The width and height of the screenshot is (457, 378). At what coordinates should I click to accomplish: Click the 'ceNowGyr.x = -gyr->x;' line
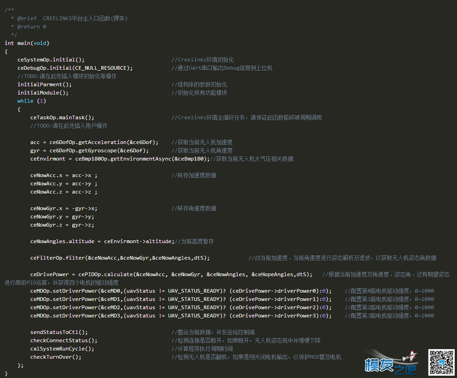64,209
